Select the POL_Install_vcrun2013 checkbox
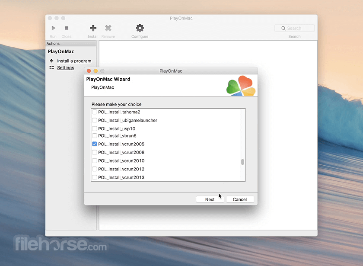This screenshot has width=363, height=266. click(x=95, y=177)
